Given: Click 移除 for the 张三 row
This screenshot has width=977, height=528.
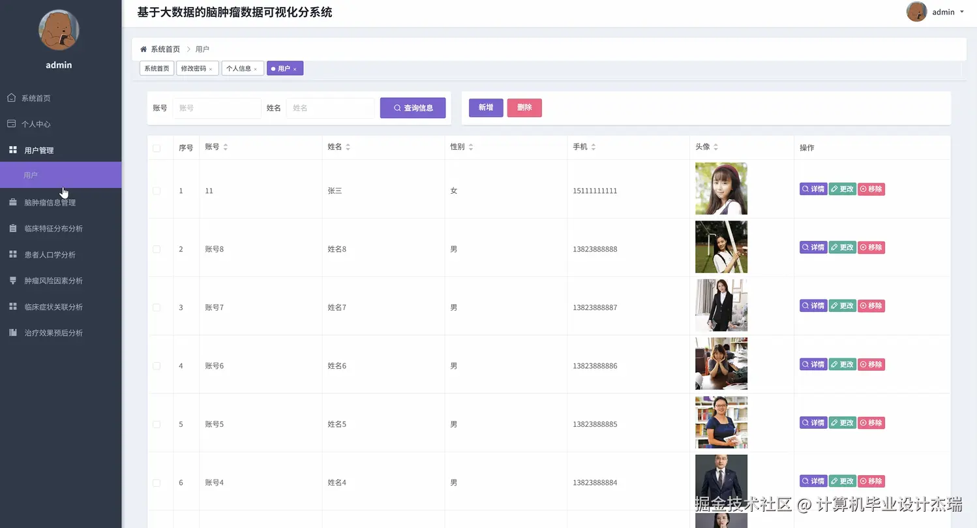Looking at the screenshot, I should 871,189.
